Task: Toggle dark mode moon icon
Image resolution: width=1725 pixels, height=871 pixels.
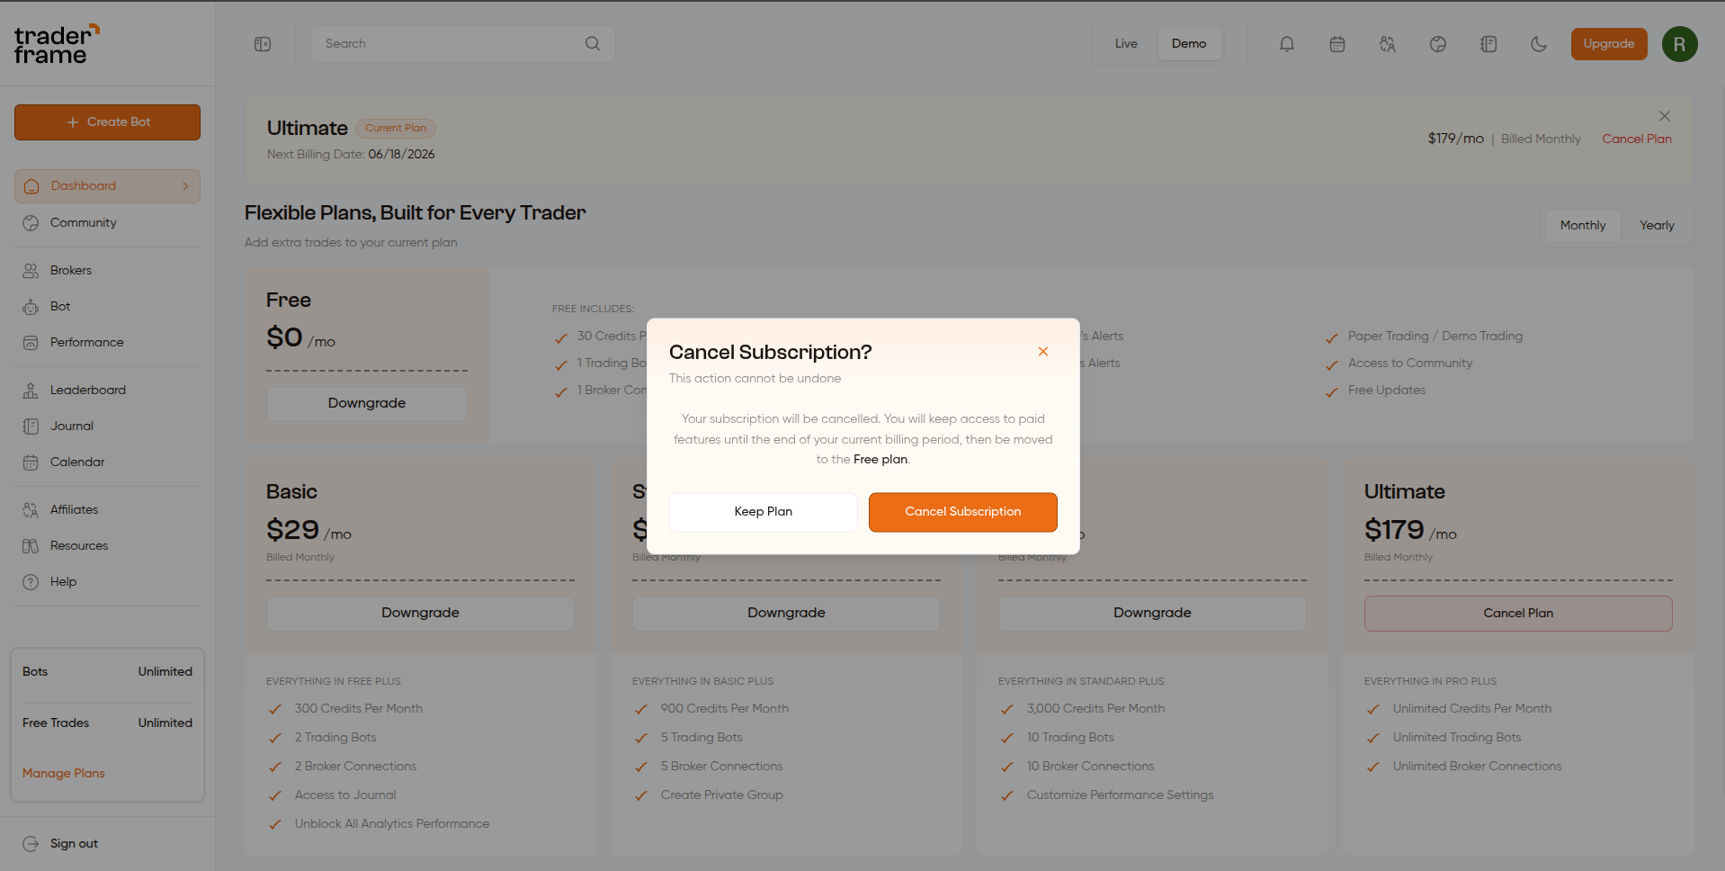Action: [x=1539, y=44]
